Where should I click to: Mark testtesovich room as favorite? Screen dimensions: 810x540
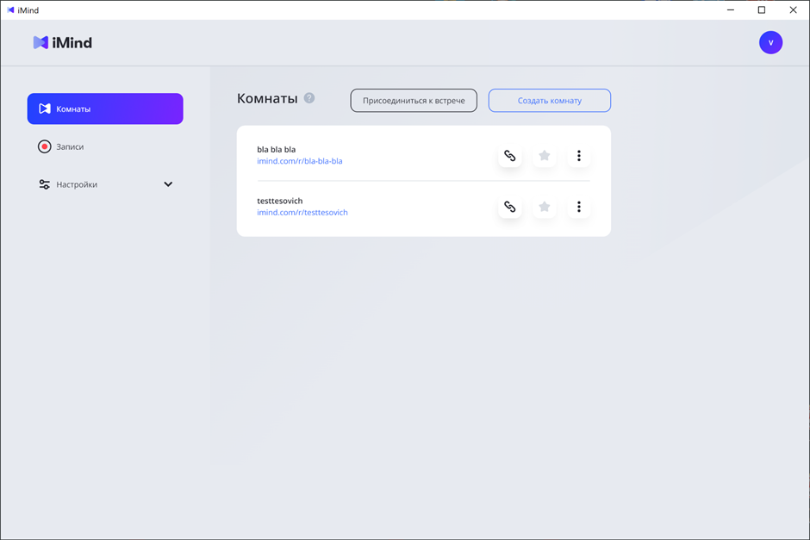click(544, 207)
